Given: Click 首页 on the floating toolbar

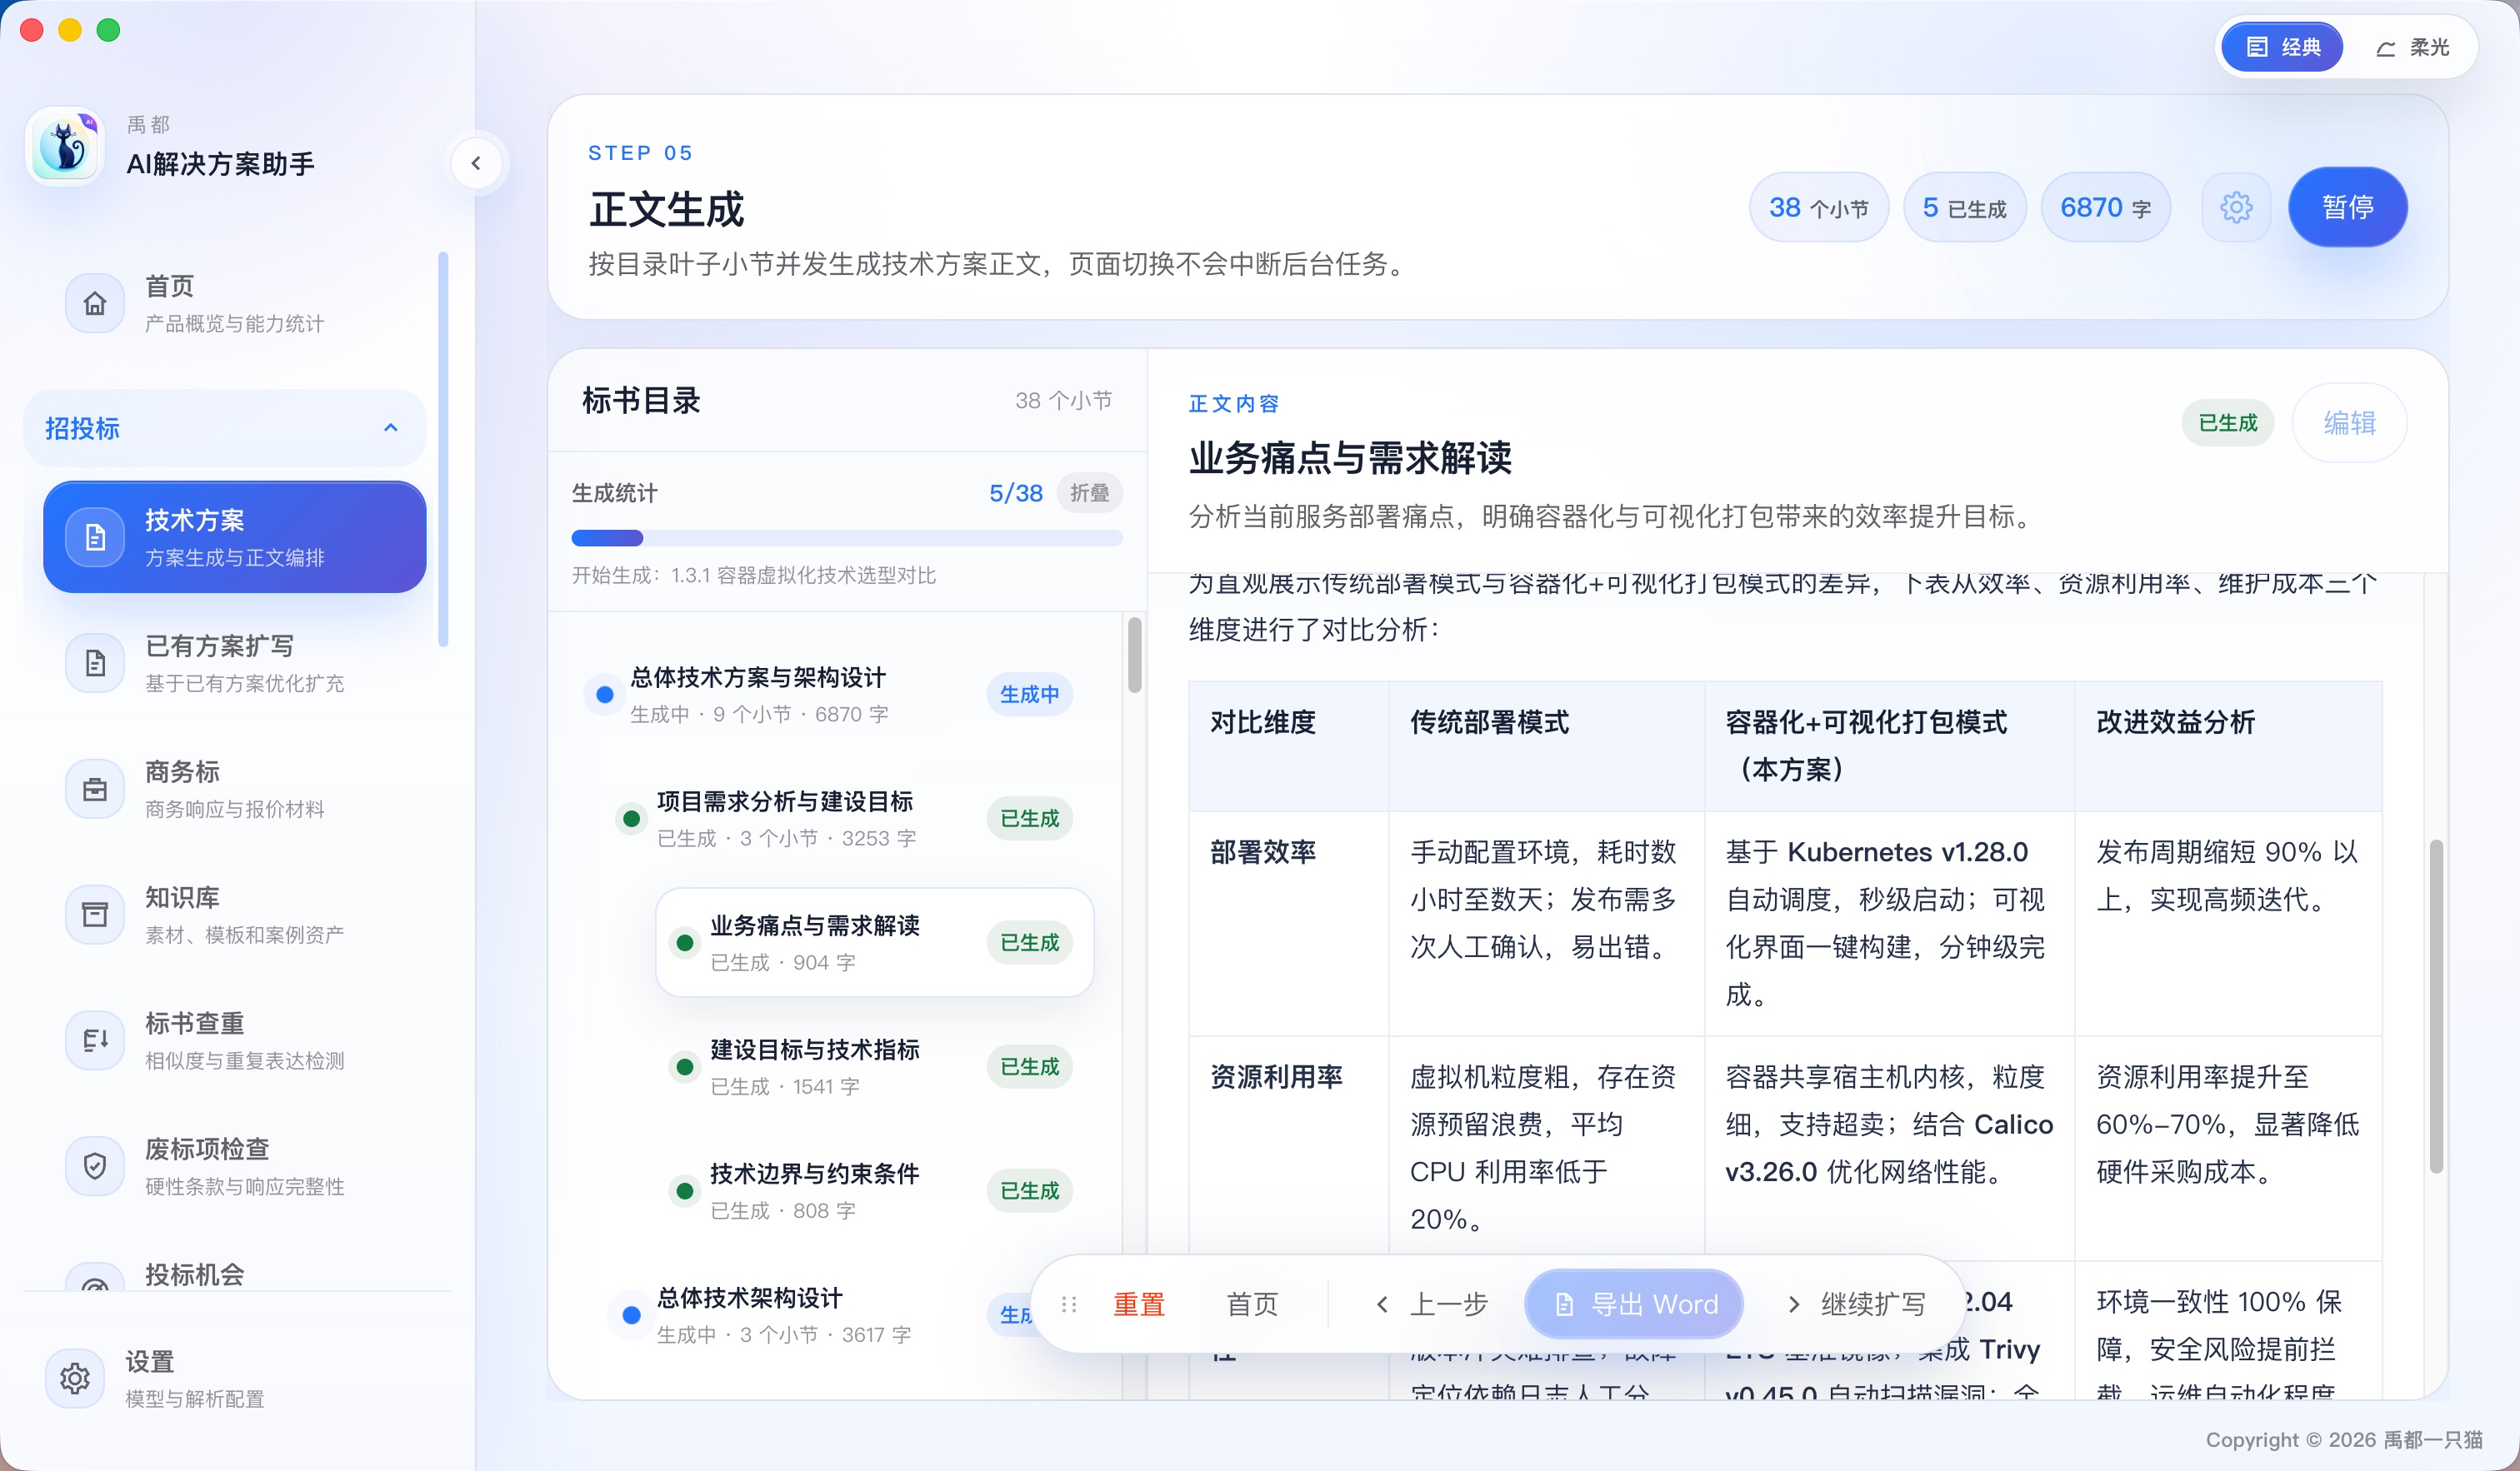Looking at the screenshot, I should tap(1252, 1304).
